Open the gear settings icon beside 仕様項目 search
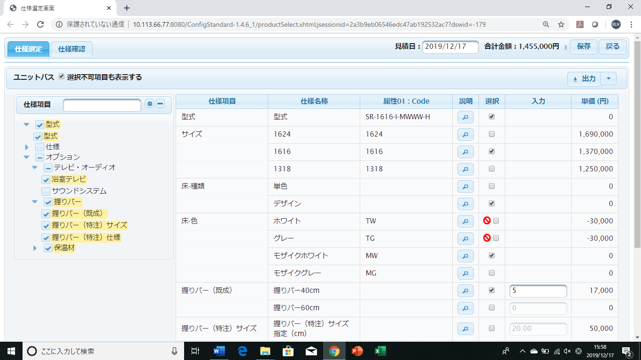This screenshot has height=360, width=641. pyautogui.click(x=149, y=105)
